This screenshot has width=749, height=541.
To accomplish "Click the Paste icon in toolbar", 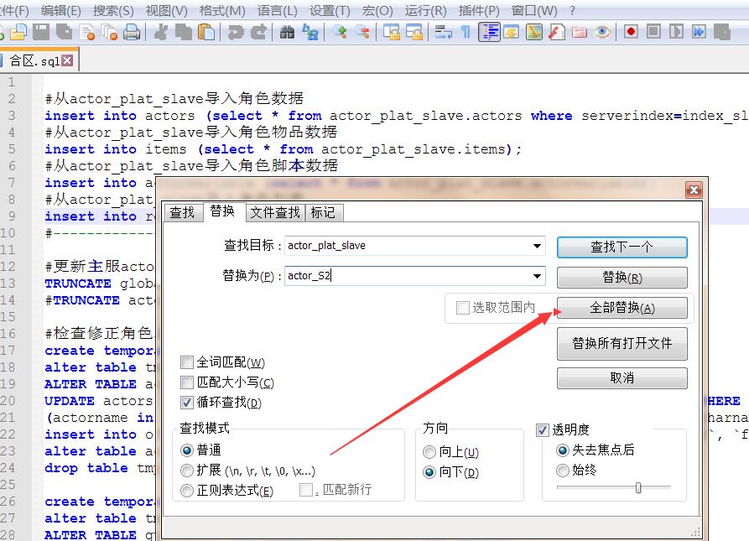I will 205,32.
